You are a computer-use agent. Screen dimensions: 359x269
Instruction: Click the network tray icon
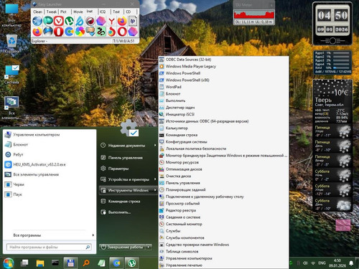point(313,263)
